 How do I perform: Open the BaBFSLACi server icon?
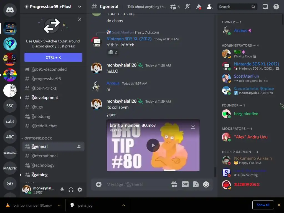pos(10,153)
